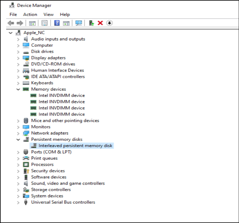Collapse the Memory devices category
Screen dimensions: 239x223
18,89
